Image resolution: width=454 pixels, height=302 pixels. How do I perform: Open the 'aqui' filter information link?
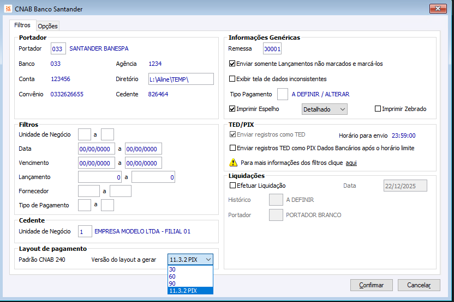351,163
